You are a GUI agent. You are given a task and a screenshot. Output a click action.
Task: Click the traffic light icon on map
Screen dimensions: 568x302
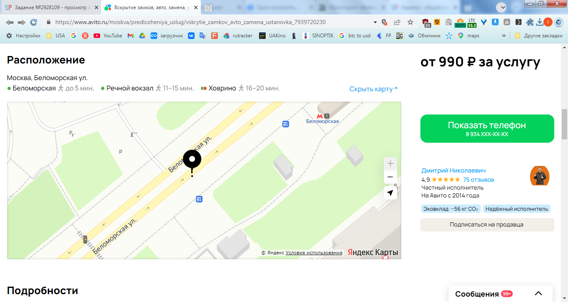point(85,239)
